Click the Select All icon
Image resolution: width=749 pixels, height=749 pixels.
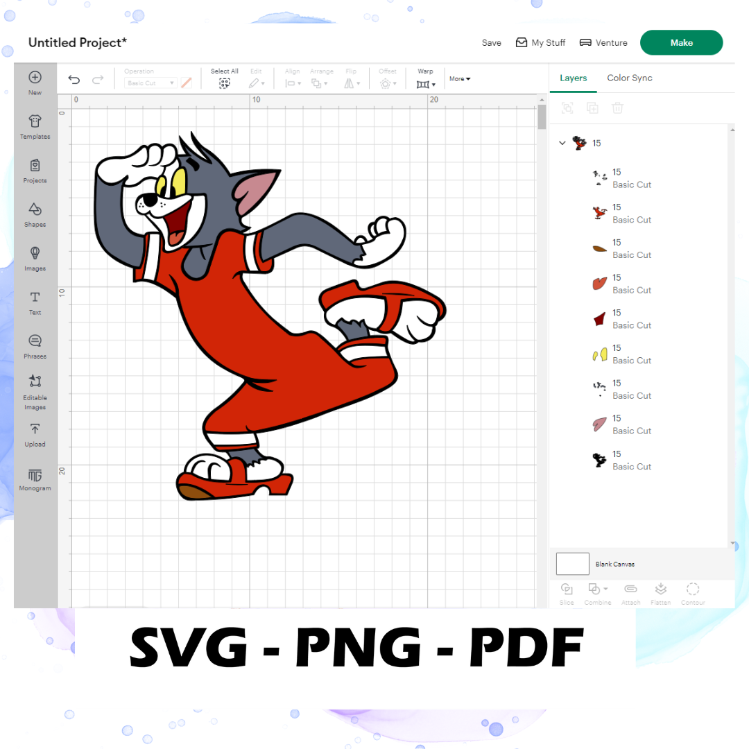(224, 84)
